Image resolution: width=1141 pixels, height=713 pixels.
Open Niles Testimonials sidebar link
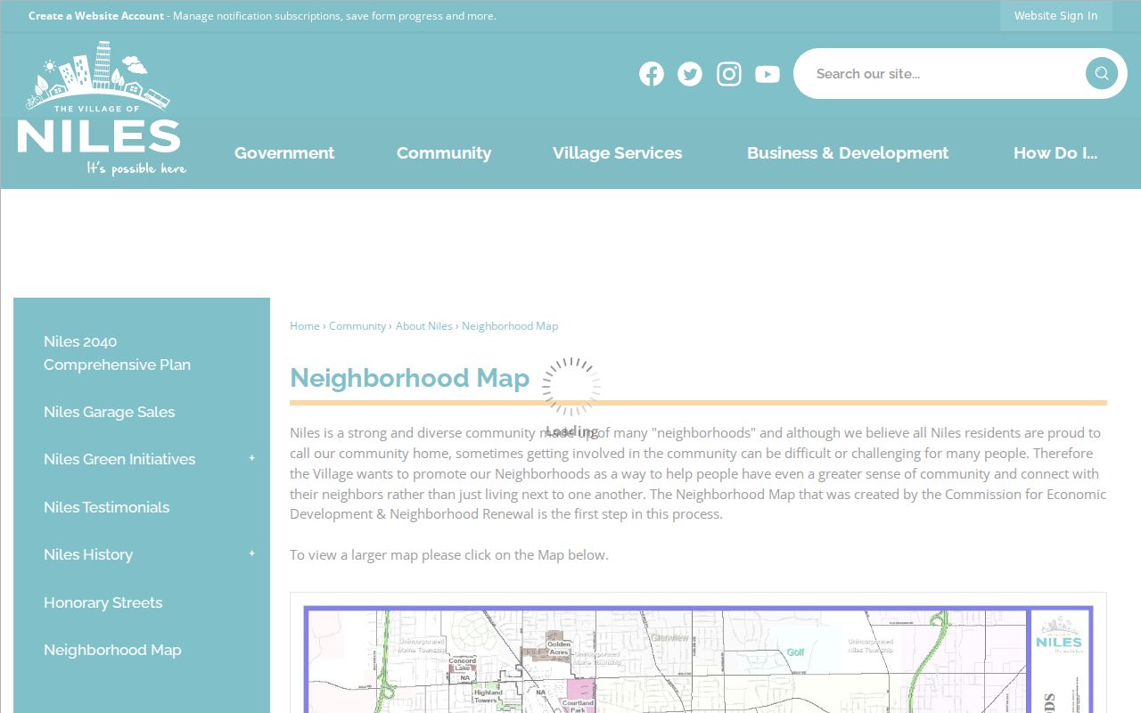click(106, 507)
